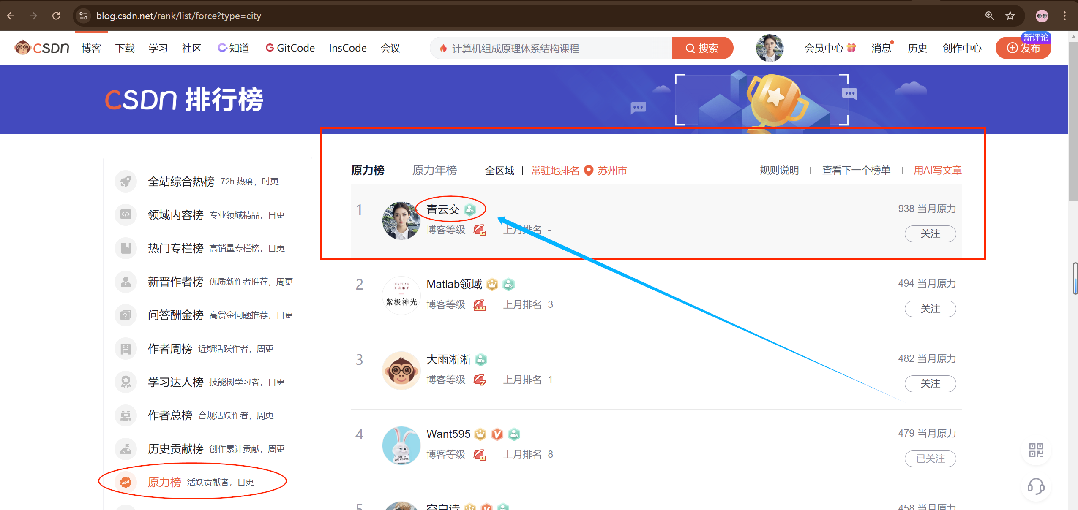Reload the page with refresh icon
Screen dimensions: 1078x510
[56, 16]
